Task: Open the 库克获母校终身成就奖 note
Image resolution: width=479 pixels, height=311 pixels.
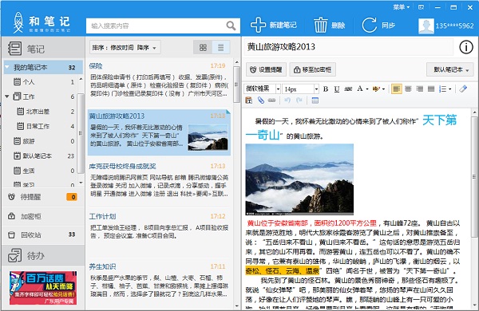Action: point(159,180)
